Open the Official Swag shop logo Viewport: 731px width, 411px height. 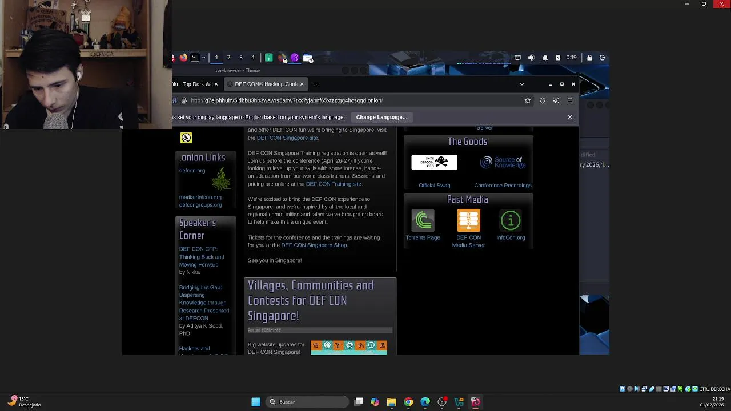click(x=434, y=162)
